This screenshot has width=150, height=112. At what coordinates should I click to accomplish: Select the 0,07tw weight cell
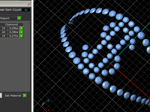click(x=14, y=36)
